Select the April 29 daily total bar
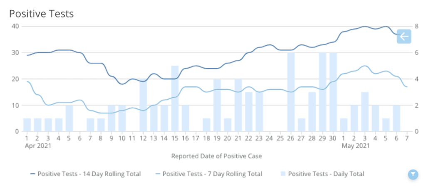The image size is (426, 192). coord(323,92)
